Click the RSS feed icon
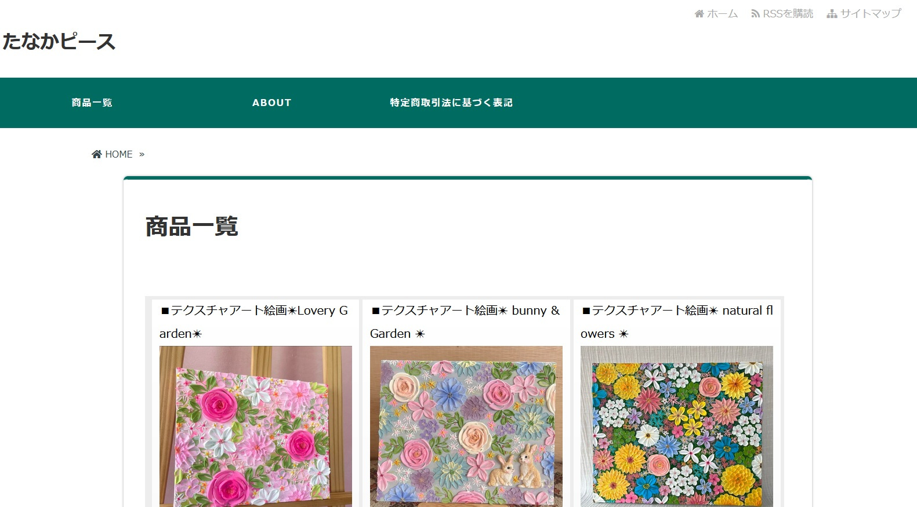 (755, 14)
